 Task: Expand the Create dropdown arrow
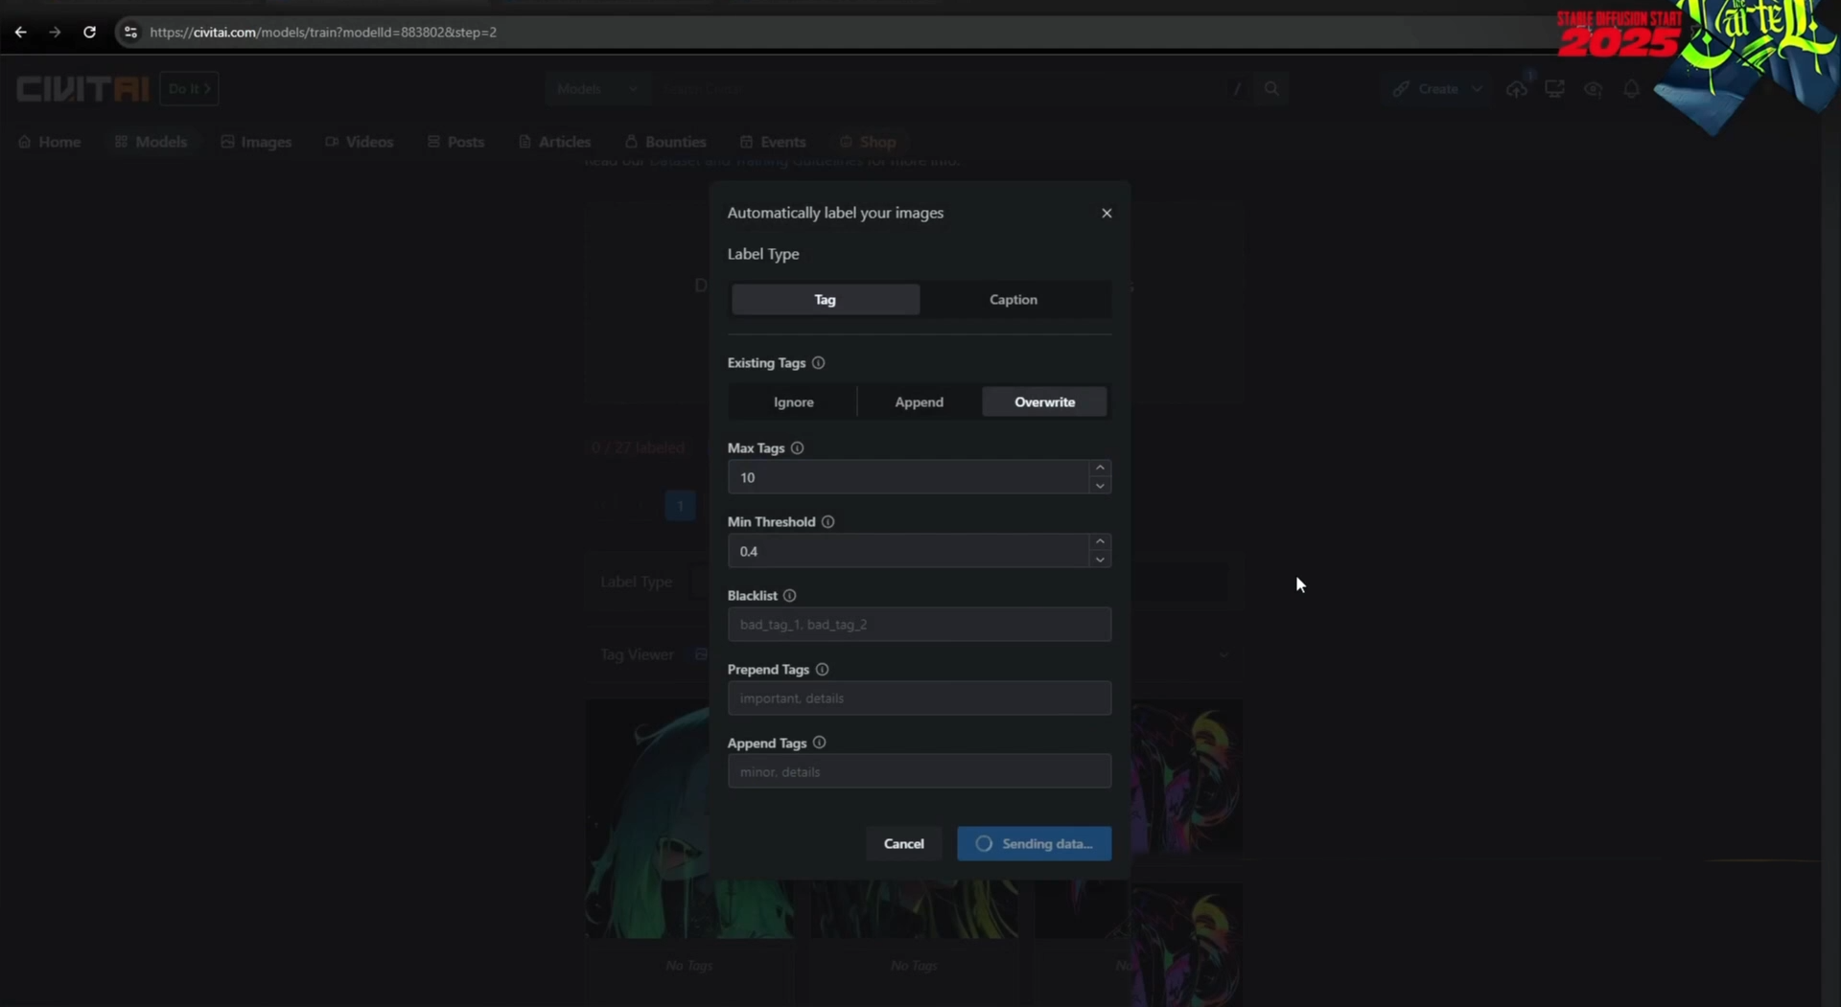click(x=1477, y=89)
